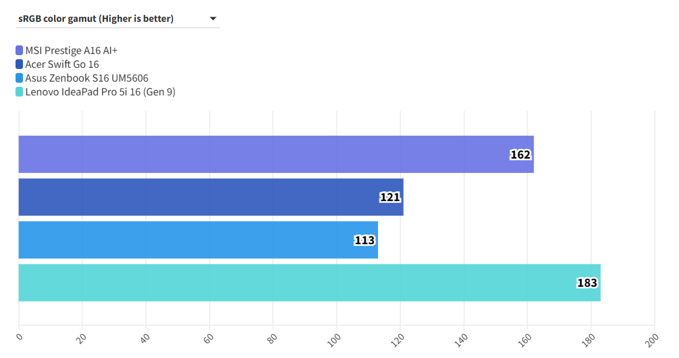Click the 121 value label

390,198
